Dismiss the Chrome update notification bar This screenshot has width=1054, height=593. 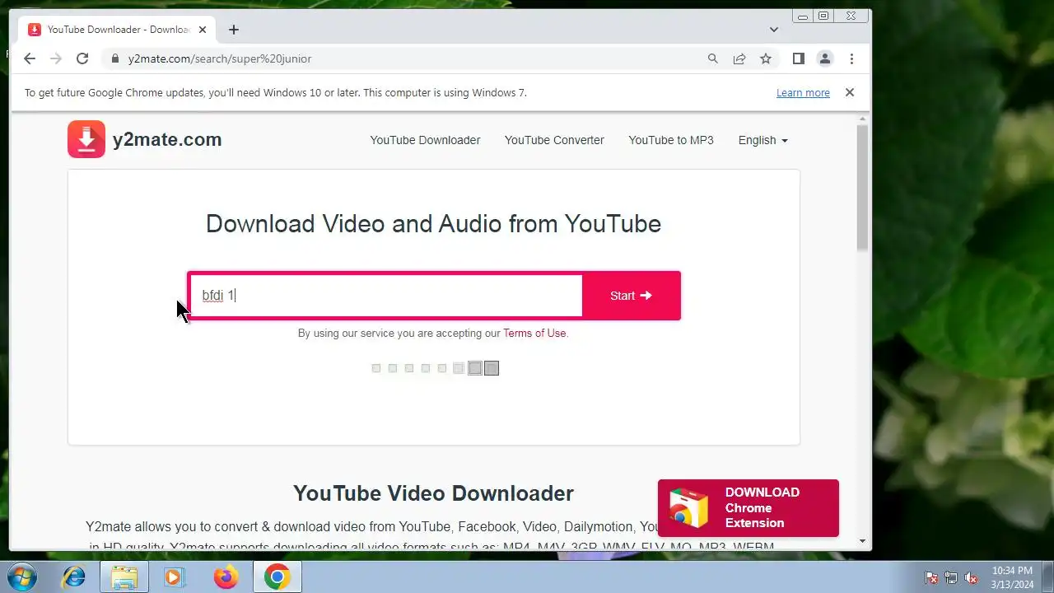click(x=850, y=92)
